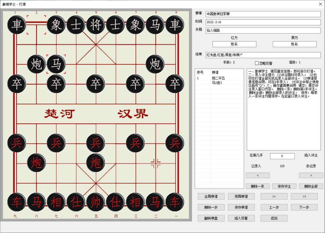Viewport: 325px width, 233px height.
Task: Click the 下一步 next move button
Action: coord(304,207)
